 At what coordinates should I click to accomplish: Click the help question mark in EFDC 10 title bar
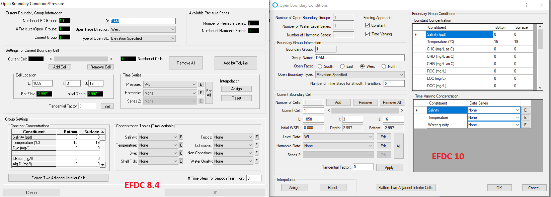[526, 5]
